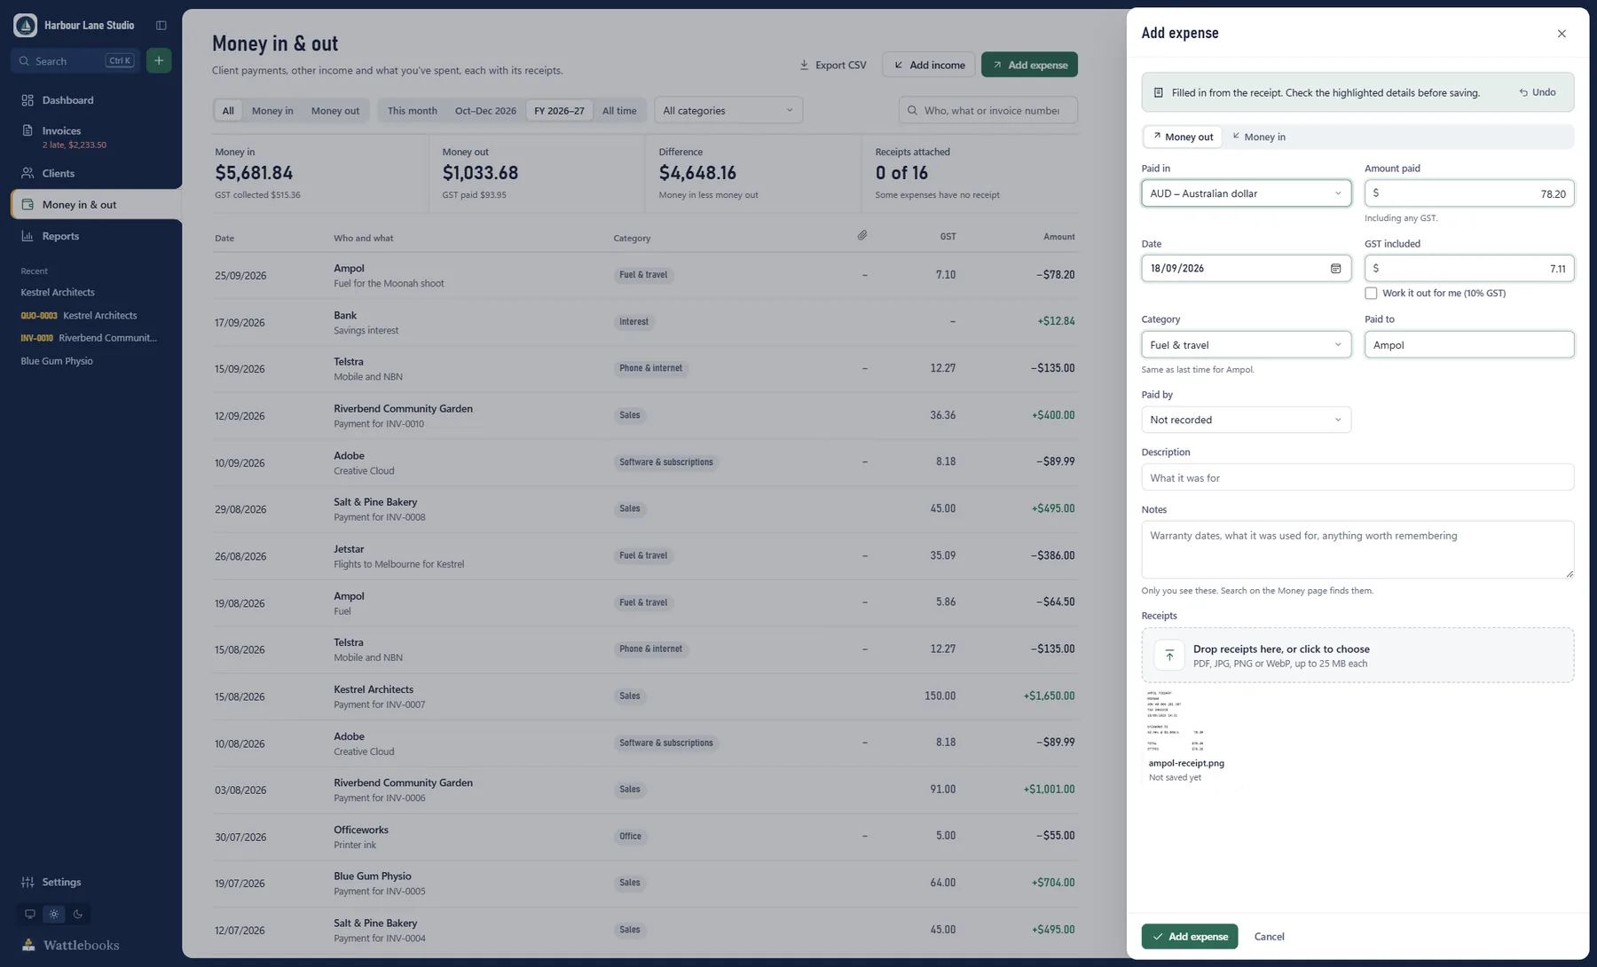Open the Category Fuel & travel dropdown
This screenshot has width=1597, height=967.
(x=1246, y=344)
